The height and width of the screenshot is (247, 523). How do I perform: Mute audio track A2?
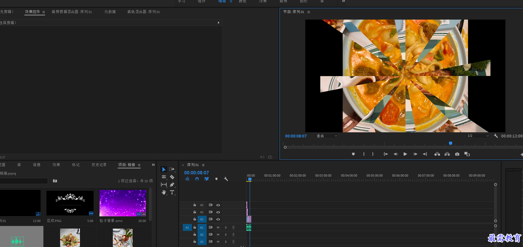218,235
